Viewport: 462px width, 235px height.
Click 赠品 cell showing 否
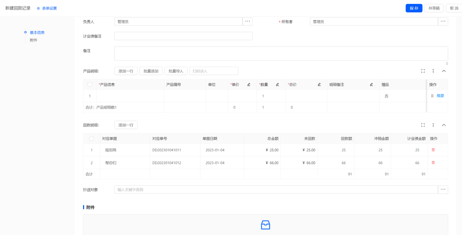point(403,96)
